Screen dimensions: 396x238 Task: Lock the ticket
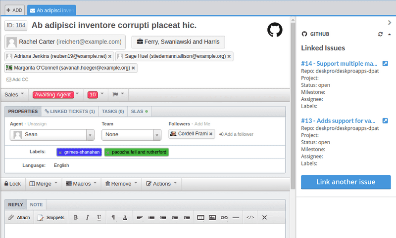13,184
